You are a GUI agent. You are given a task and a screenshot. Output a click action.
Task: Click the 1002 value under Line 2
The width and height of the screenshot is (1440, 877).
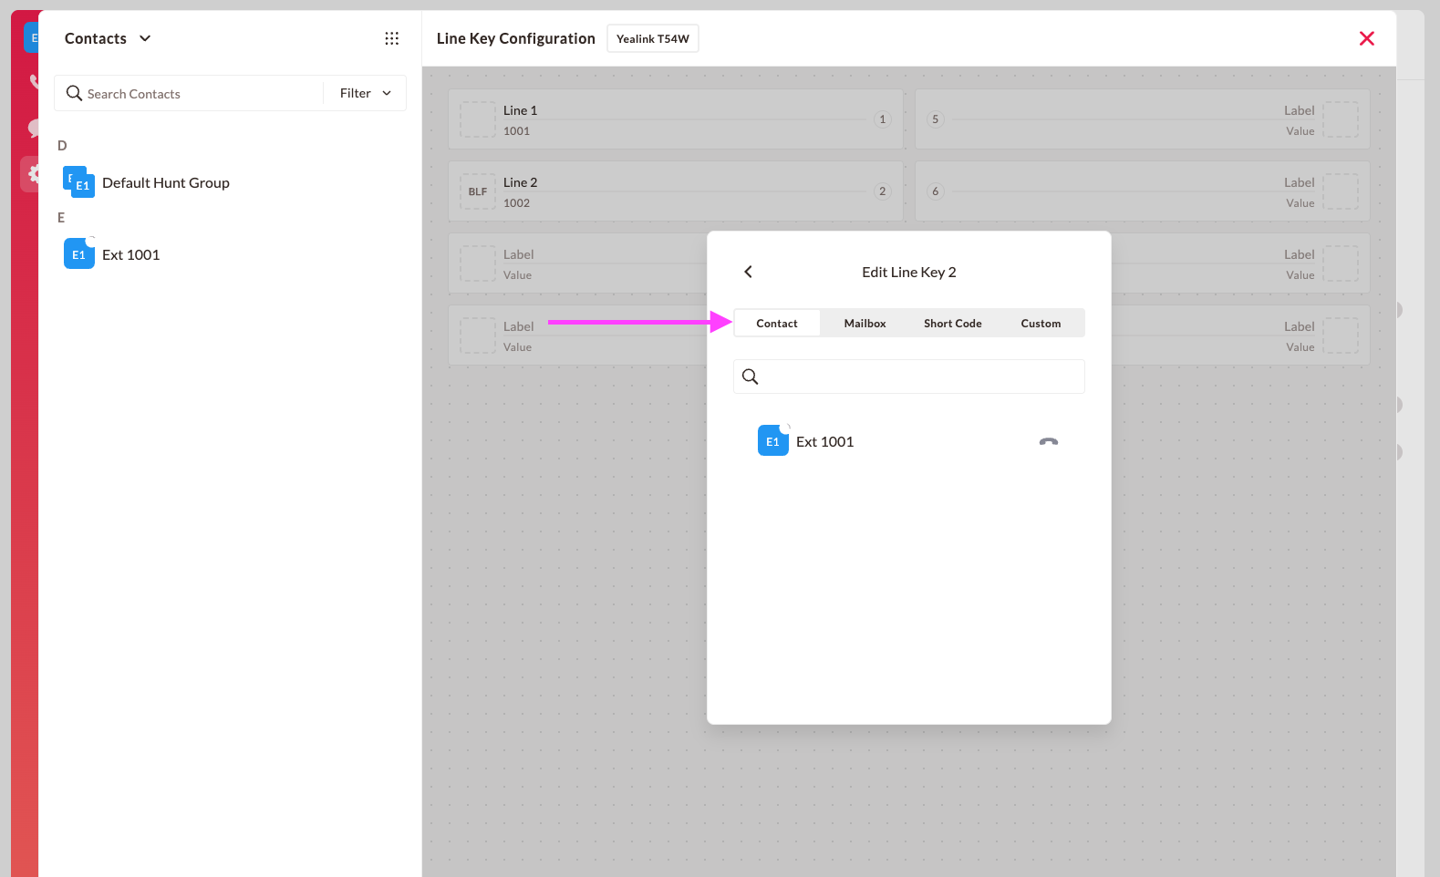516,203
